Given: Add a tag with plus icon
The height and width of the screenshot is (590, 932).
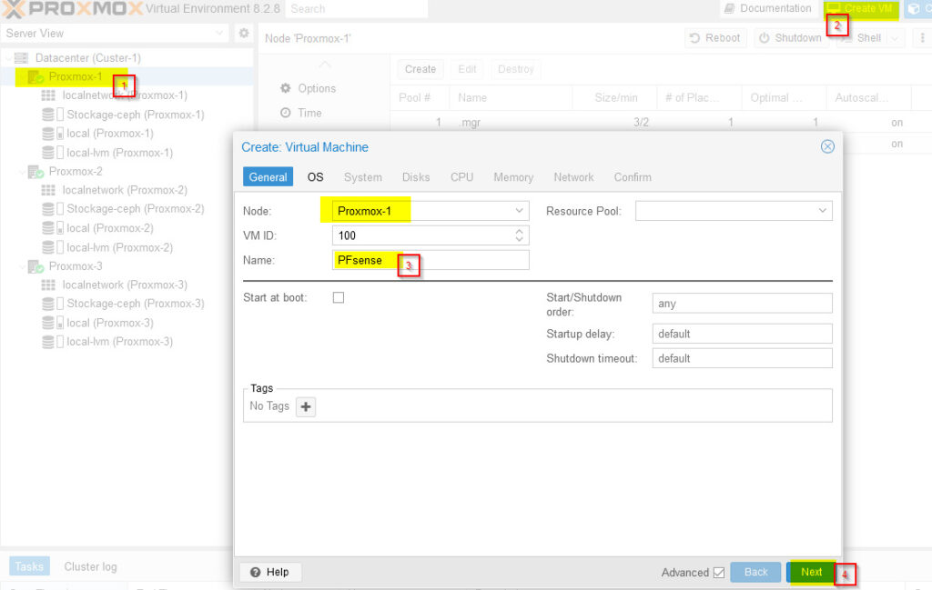Looking at the screenshot, I should (x=306, y=406).
